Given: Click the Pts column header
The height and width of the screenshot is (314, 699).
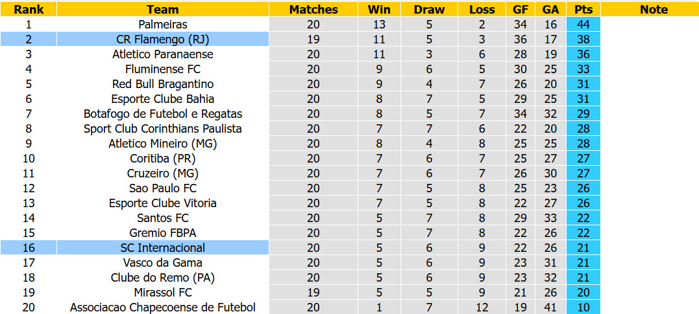Looking at the screenshot, I should [583, 9].
